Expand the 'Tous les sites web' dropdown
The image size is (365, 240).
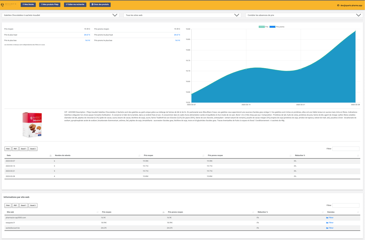pos(182,15)
